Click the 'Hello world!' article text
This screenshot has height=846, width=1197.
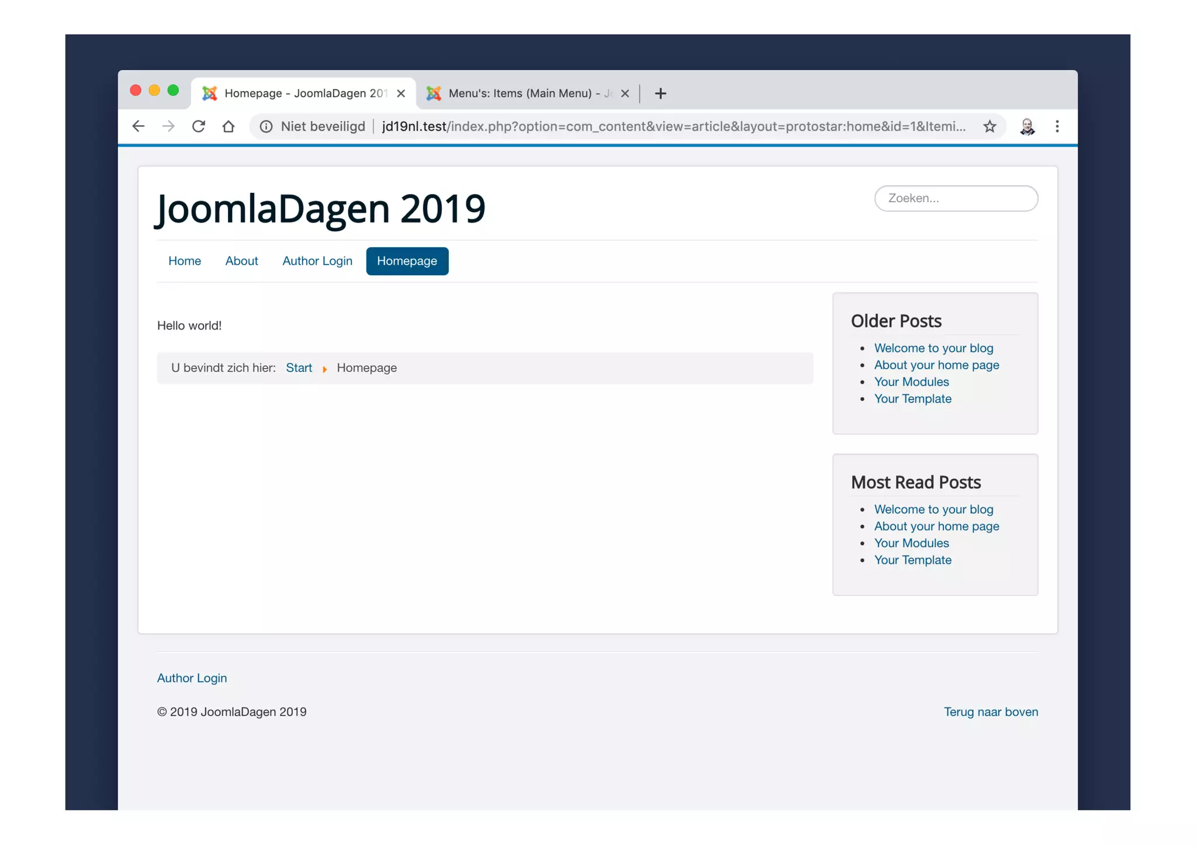tap(189, 325)
